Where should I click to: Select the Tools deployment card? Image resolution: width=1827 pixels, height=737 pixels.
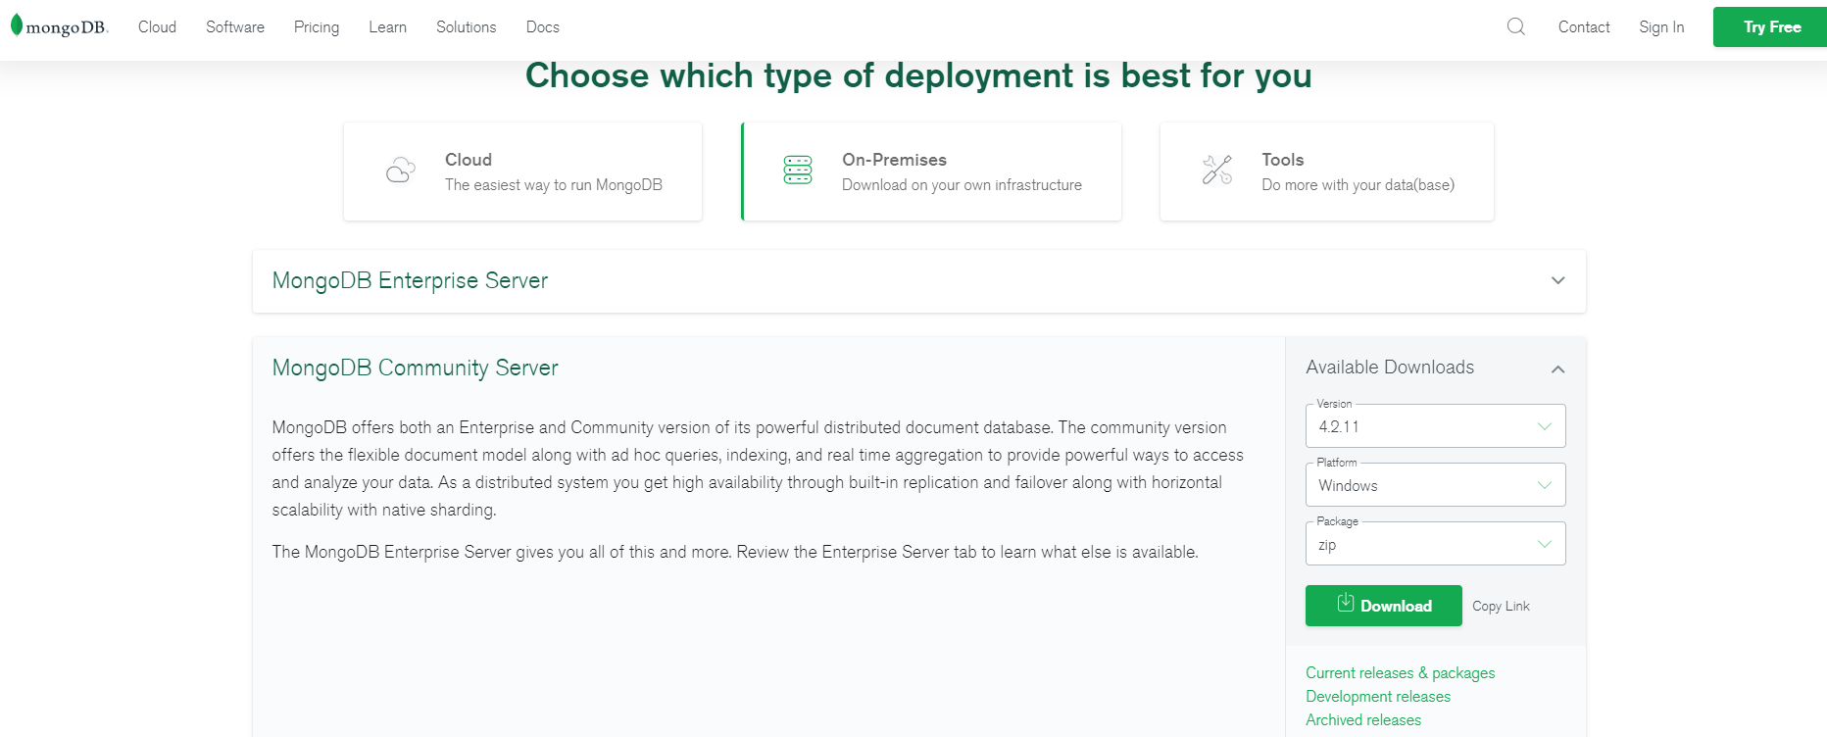coord(1327,172)
